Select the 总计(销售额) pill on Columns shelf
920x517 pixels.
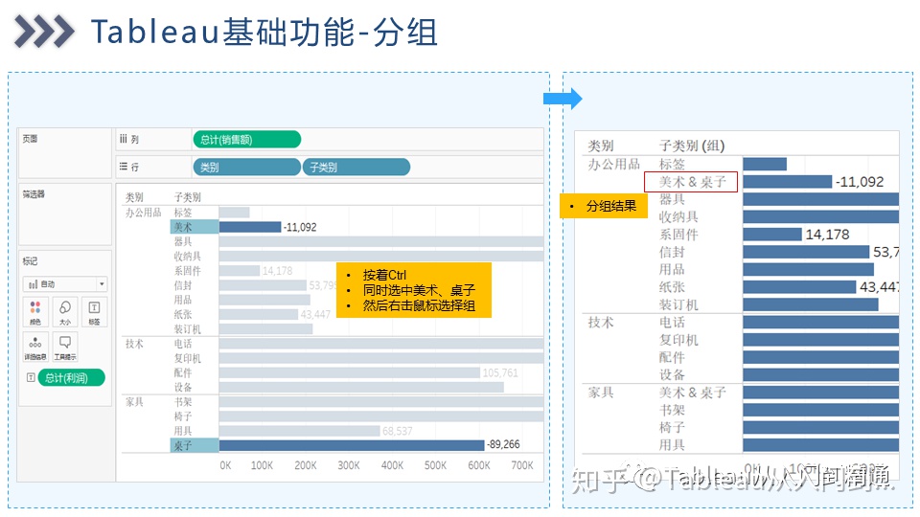coord(247,140)
